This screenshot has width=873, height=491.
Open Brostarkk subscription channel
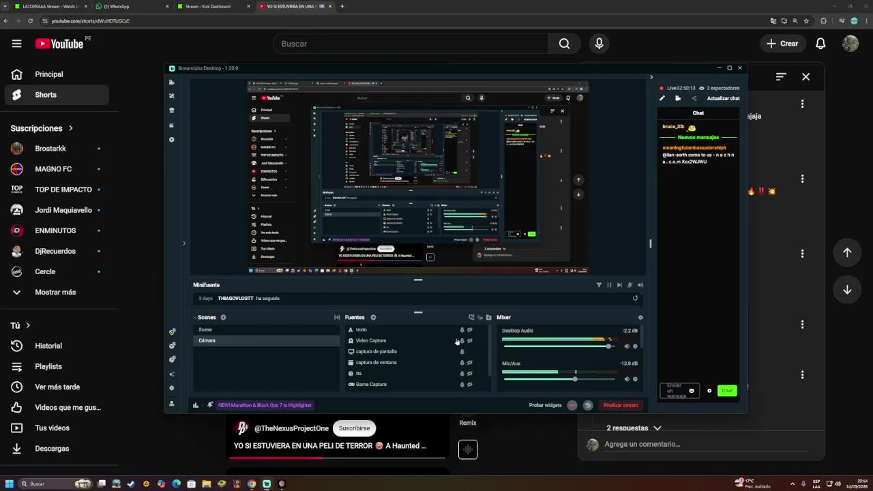point(57,149)
